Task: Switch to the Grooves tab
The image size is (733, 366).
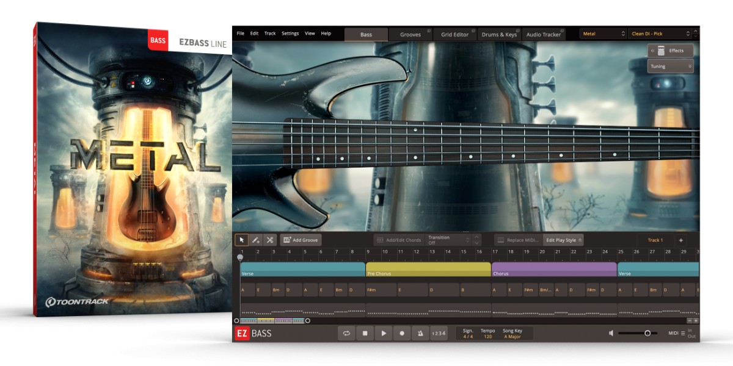Action: (410, 34)
